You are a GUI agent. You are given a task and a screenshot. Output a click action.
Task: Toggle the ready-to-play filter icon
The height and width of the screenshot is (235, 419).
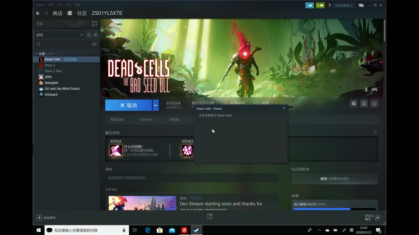[x=95, y=35]
